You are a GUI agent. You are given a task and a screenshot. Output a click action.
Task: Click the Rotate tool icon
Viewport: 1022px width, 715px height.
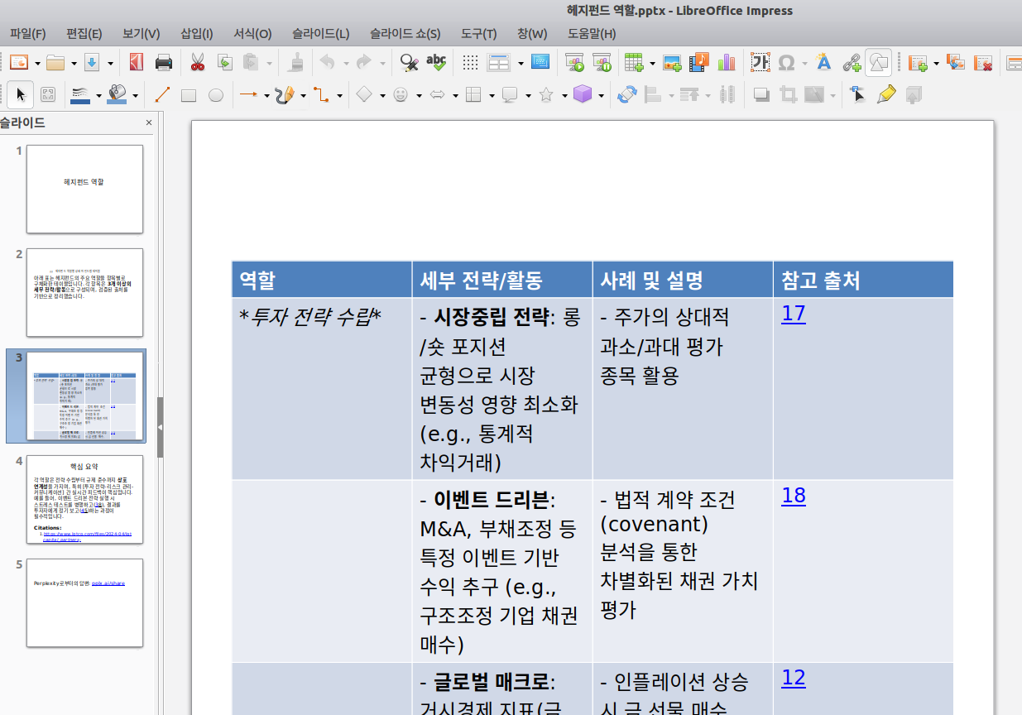coord(626,95)
